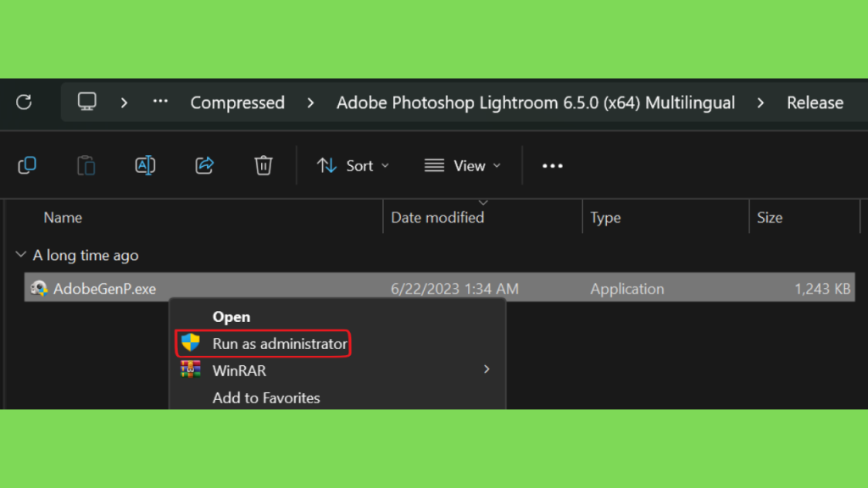Click the This PC monitor icon
This screenshot has height=488, width=868.
point(87,102)
